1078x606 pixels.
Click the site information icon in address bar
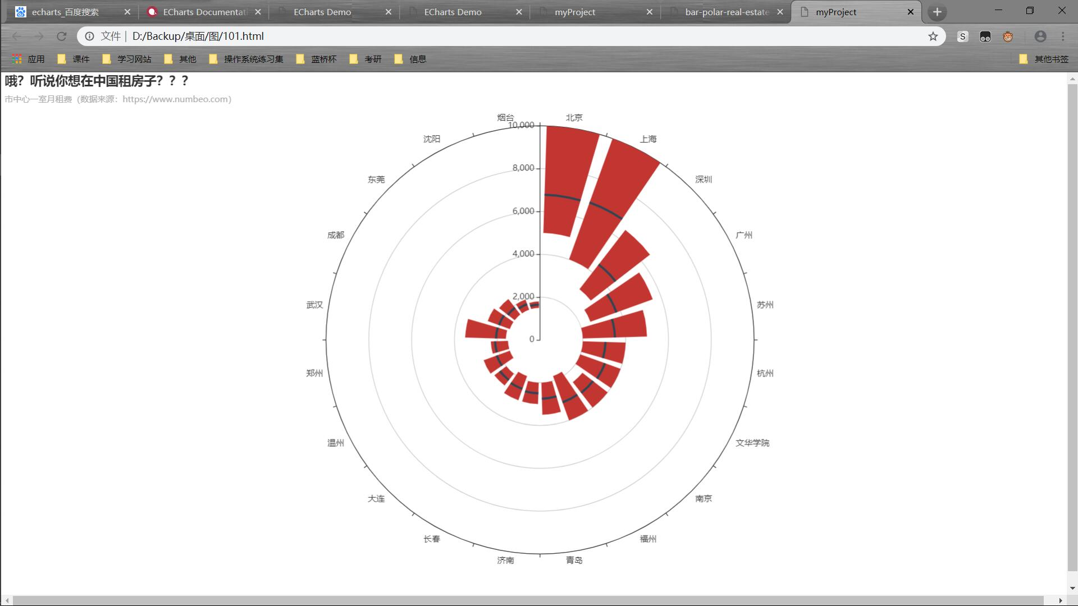(x=89, y=36)
